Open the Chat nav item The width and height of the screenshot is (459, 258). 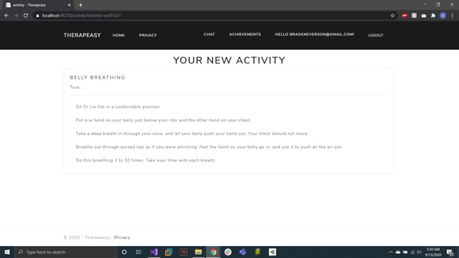(210, 34)
